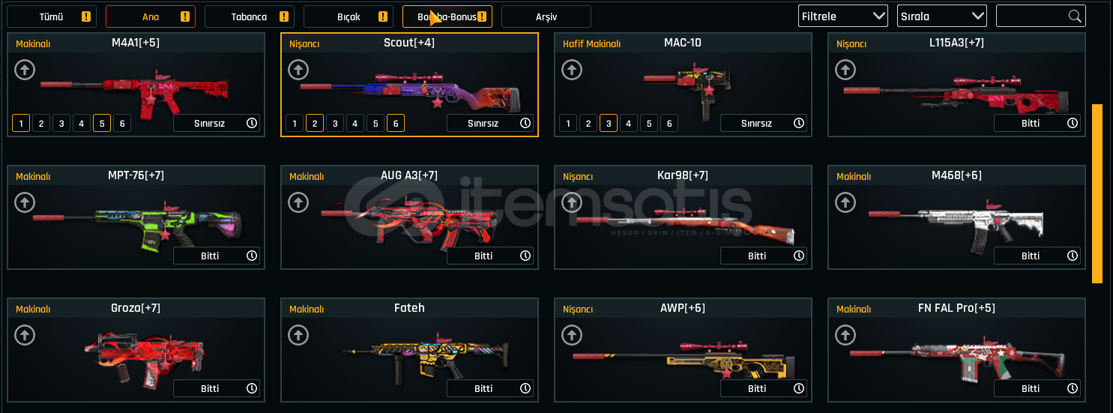Screen dimensions: 1113x413
Task: Click the upgrade arrow icon on MAC-10
Action: (572, 70)
